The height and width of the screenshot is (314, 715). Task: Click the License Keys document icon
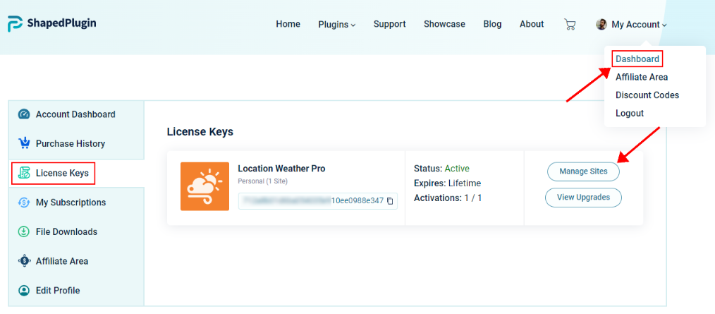tap(24, 173)
